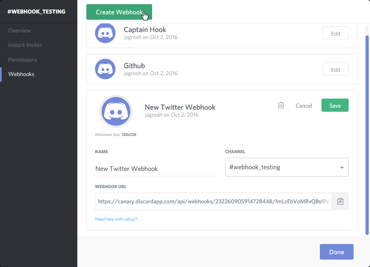Click the Captain Hook webhook avatar icon
The height and width of the screenshot is (267, 370).
[105, 33]
